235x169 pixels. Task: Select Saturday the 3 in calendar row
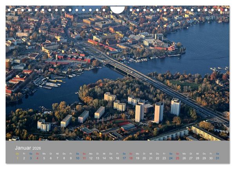(31, 158)
